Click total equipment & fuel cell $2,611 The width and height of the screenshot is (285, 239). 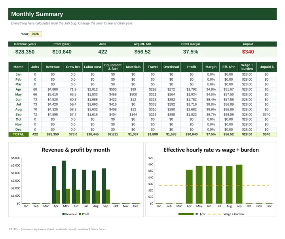113,134
